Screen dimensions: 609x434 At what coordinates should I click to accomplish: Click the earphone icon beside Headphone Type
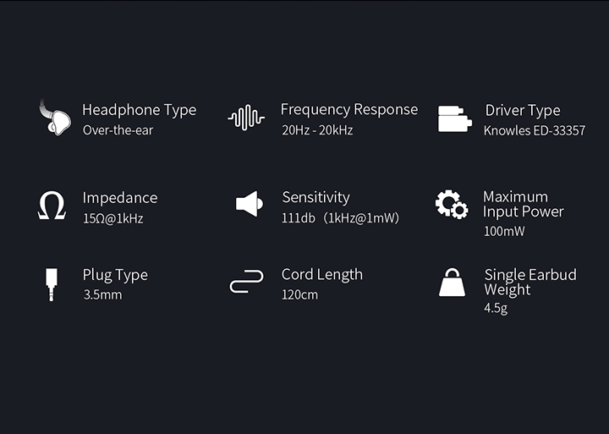[55, 118]
